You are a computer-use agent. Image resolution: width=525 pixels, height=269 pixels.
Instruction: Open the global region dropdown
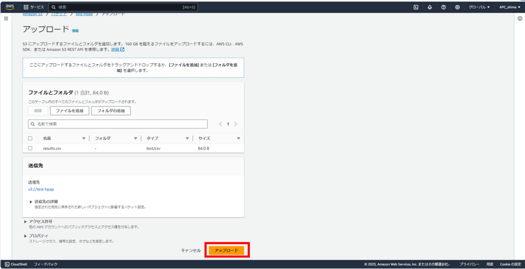click(479, 7)
